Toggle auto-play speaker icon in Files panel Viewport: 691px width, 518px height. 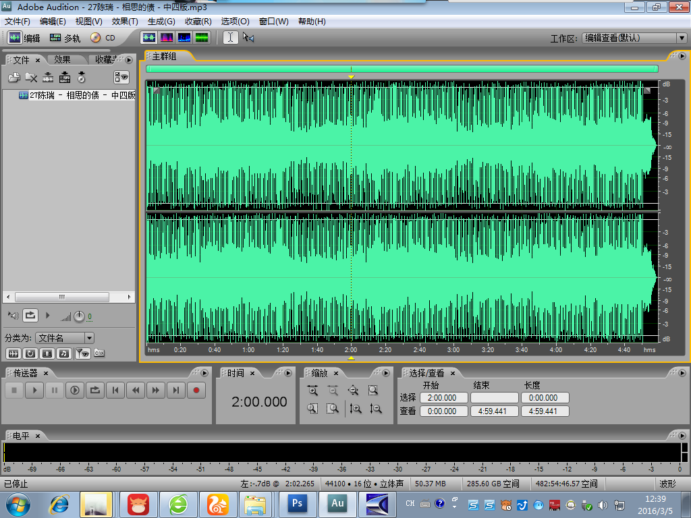pyautogui.click(x=13, y=316)
